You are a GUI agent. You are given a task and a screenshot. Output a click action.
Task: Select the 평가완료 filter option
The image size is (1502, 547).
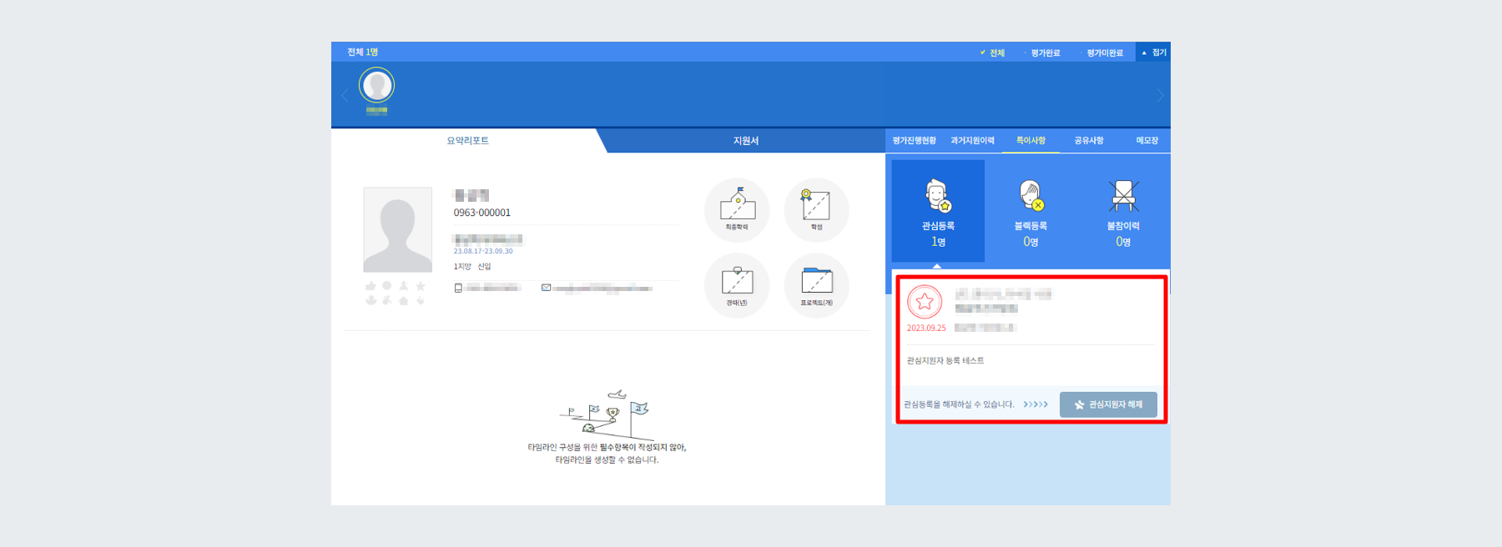coord(1044,53)
